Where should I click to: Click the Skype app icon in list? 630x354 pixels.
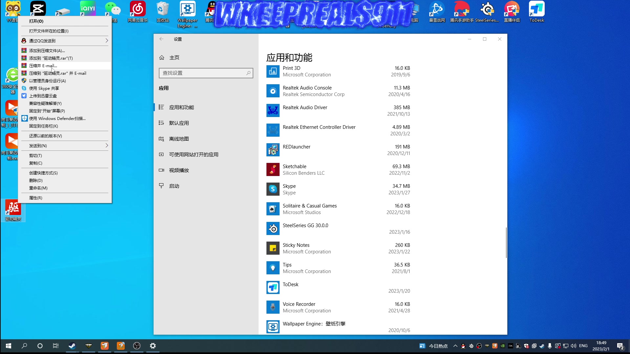273,189
